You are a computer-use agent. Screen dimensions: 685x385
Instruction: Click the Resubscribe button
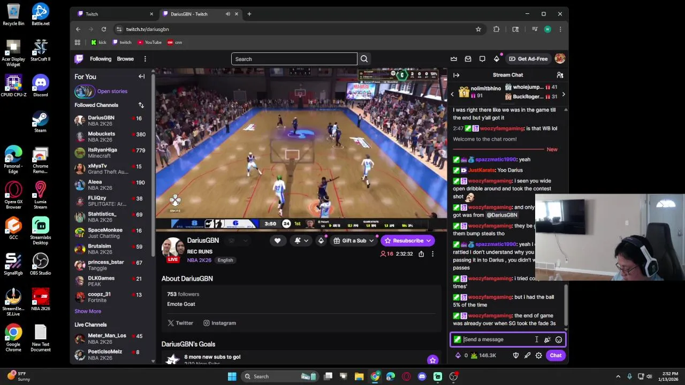[404, 241]
